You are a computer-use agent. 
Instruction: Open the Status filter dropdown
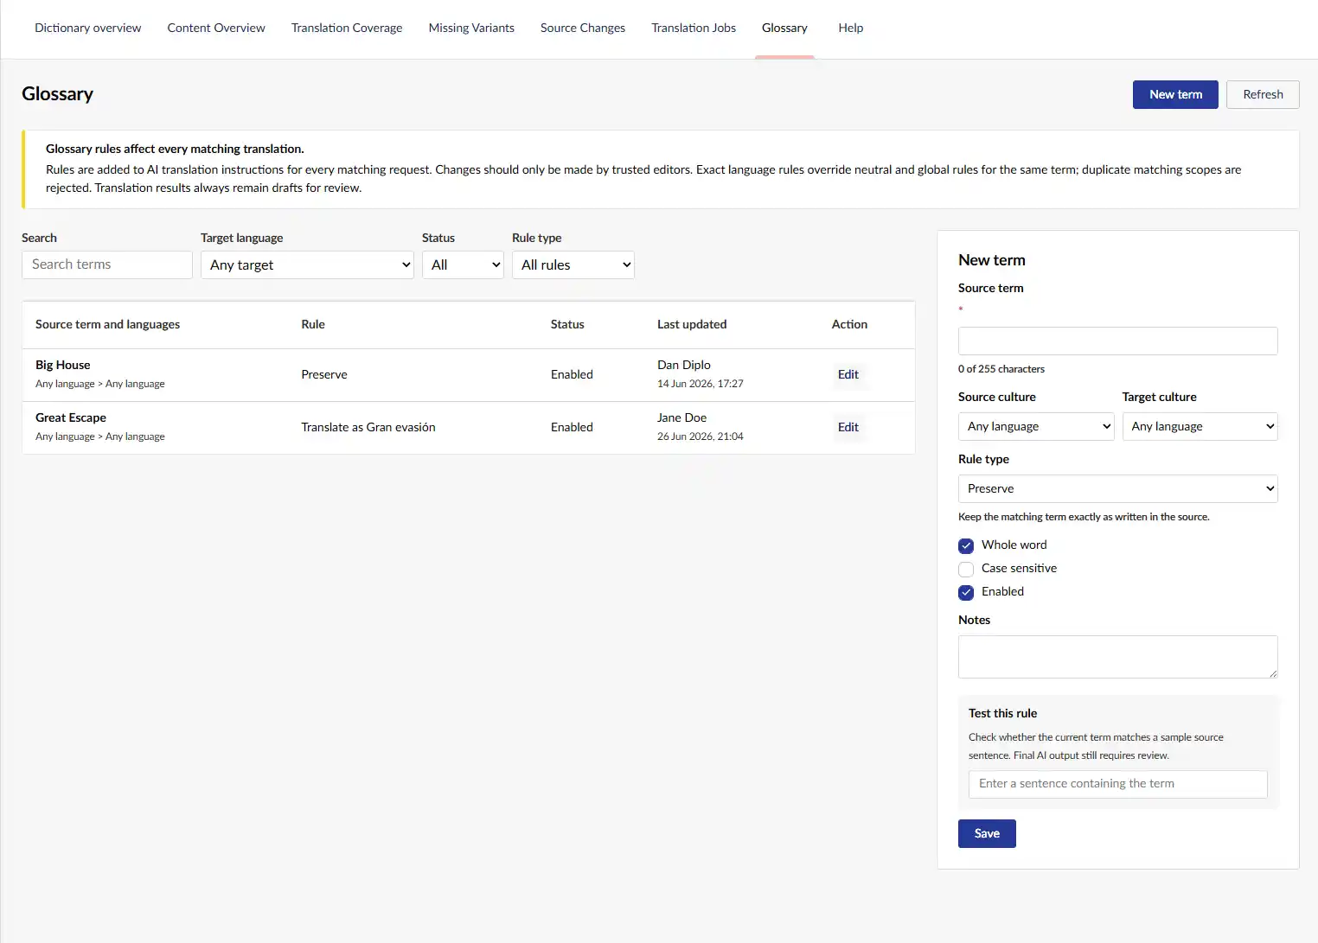click(463, 264)
